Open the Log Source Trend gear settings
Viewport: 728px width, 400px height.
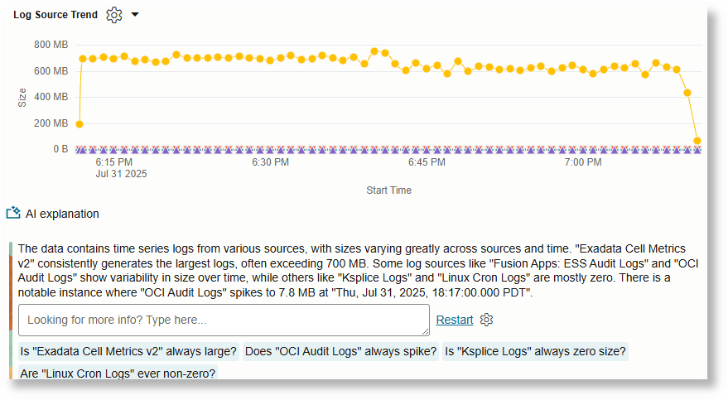(x=114, y=15)
